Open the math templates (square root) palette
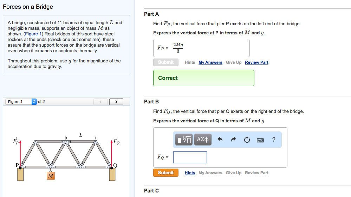351x197 pixels. point(184,140)
